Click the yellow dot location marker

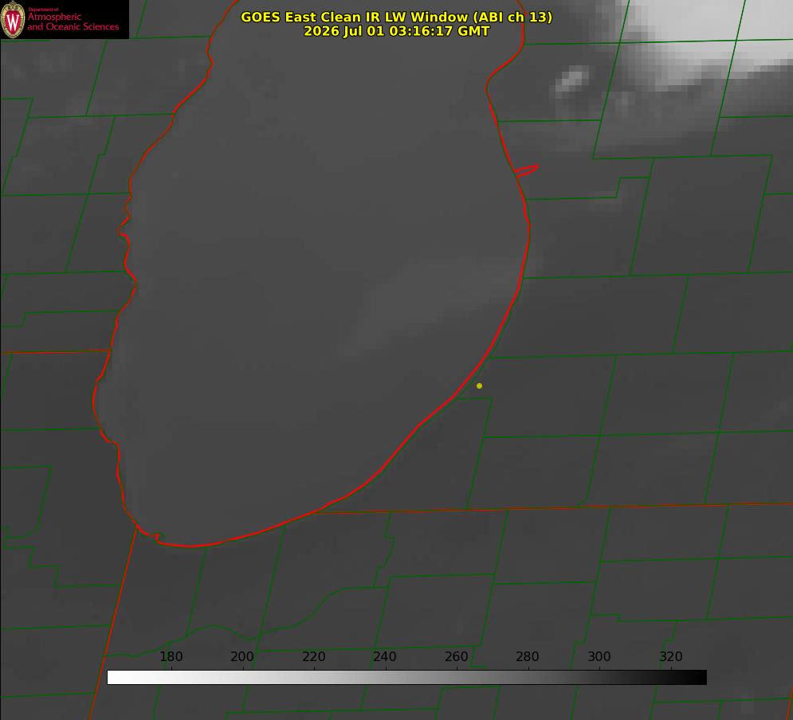[479, 385]
